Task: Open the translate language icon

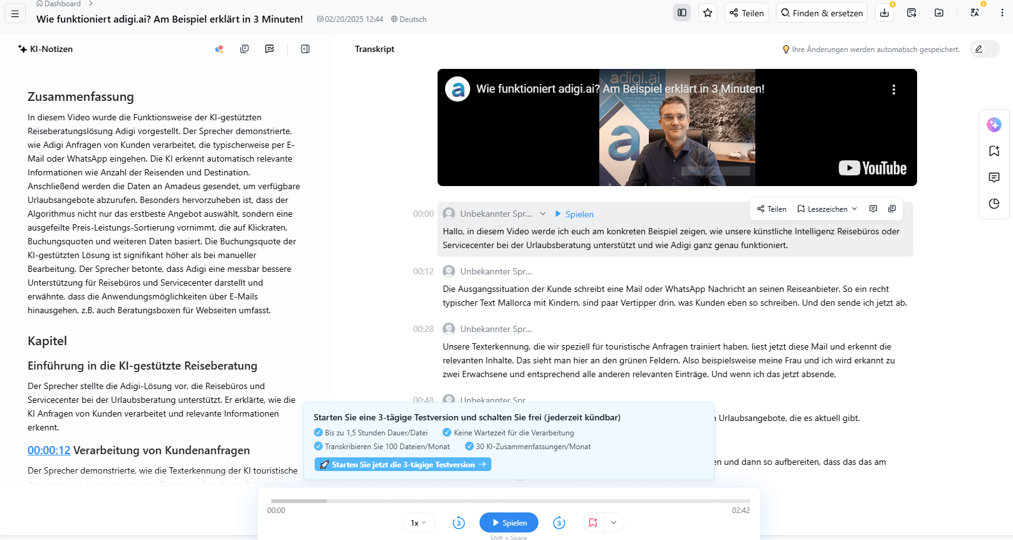Action: pos(975,13)
